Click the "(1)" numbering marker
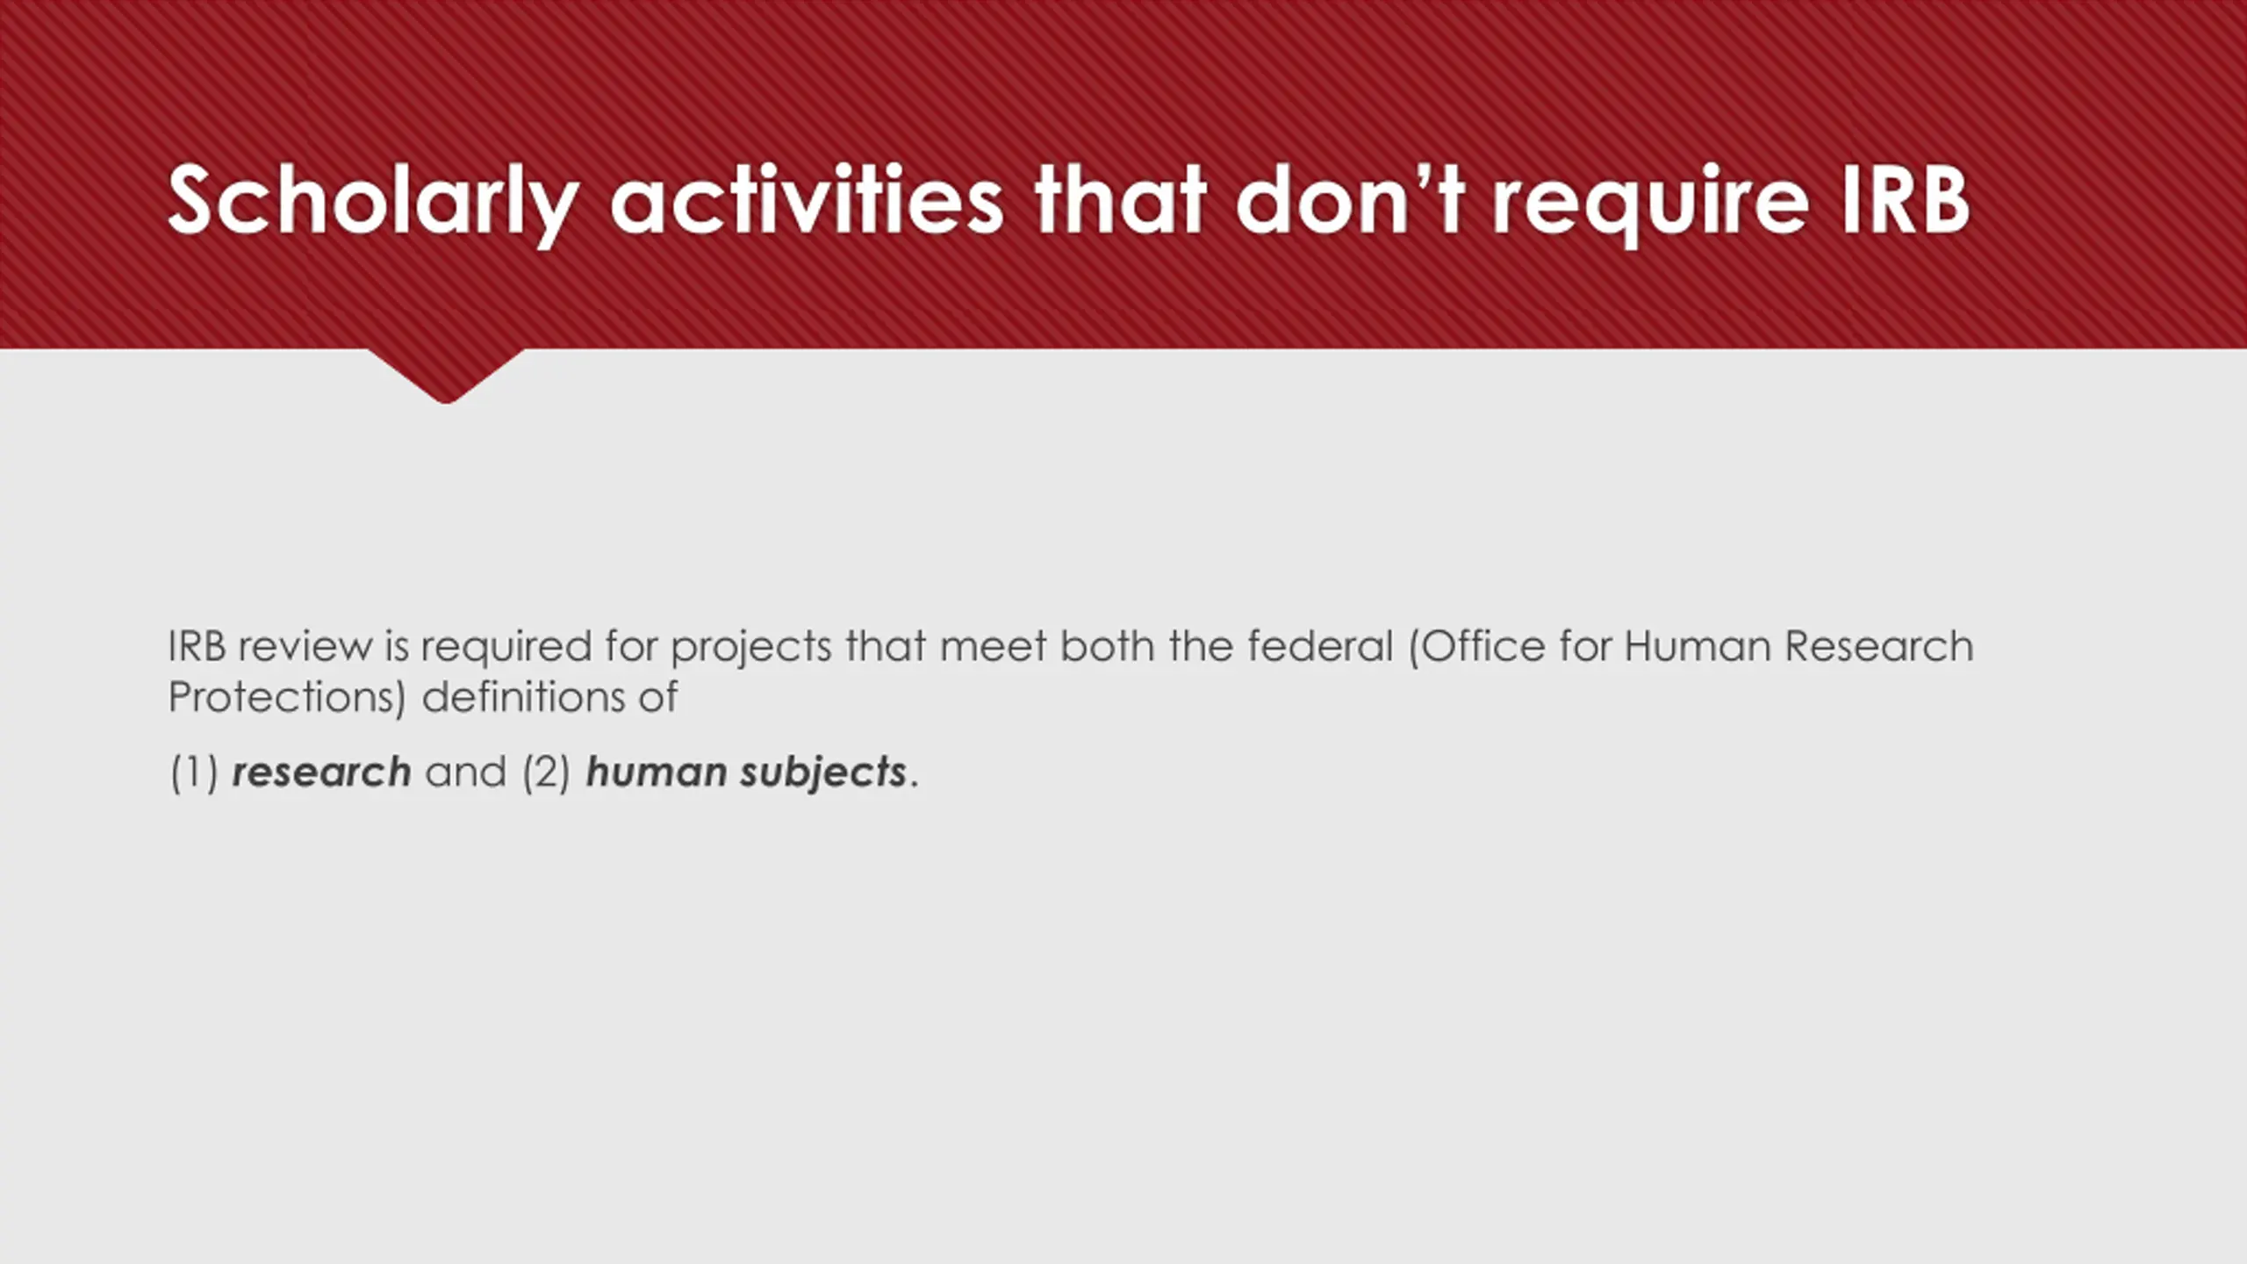The height and width of the screenshot is (1264, 2247). pyautogui.click(x=194, y=773)
